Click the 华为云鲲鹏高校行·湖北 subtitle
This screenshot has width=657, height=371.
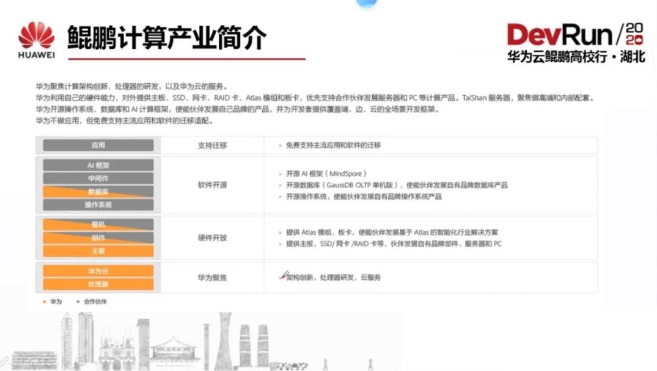576,57
